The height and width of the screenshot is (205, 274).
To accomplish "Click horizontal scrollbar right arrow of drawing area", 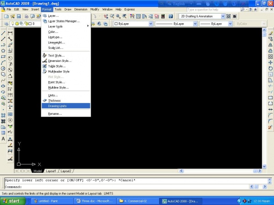I will (260, 171).
